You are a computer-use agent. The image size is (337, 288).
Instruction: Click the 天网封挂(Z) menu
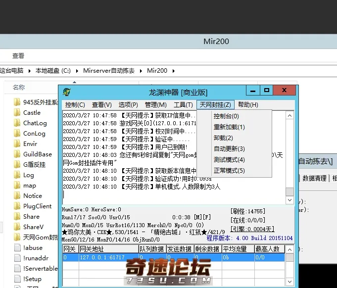coord(215,105)
